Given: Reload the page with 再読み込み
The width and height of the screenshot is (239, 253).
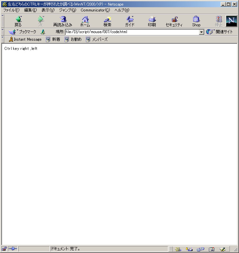Looking at the screenshot, I should (x=63, y=21).
